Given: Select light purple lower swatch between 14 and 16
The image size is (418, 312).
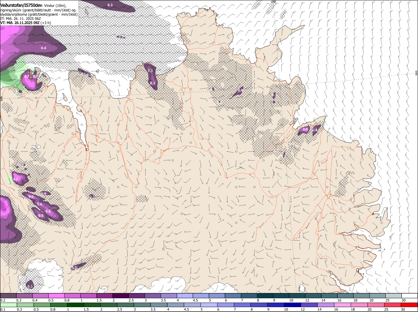Looking at the screenshot, I should click(326, 305).
